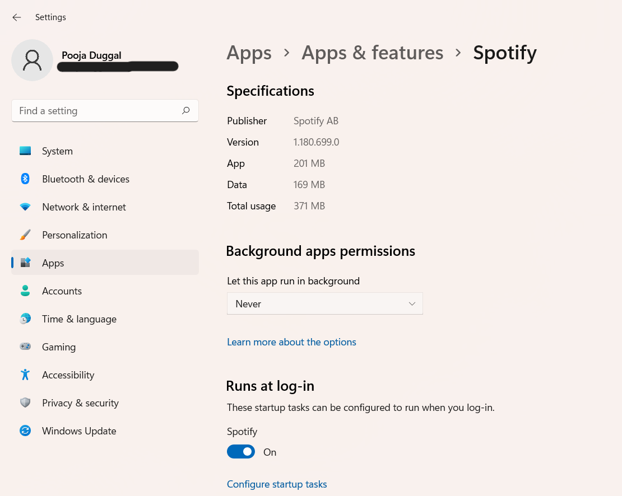
Task: Open the 'Let this app run in background' dropdown
Action: click(x=324, y=303)
